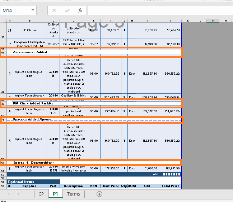
Task: Select the 'Spares & Consumables -' cell
Action: [97, 163]
